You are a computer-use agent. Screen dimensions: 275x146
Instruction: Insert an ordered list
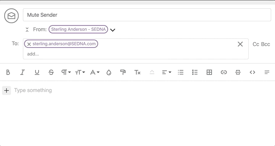[180, 72]
